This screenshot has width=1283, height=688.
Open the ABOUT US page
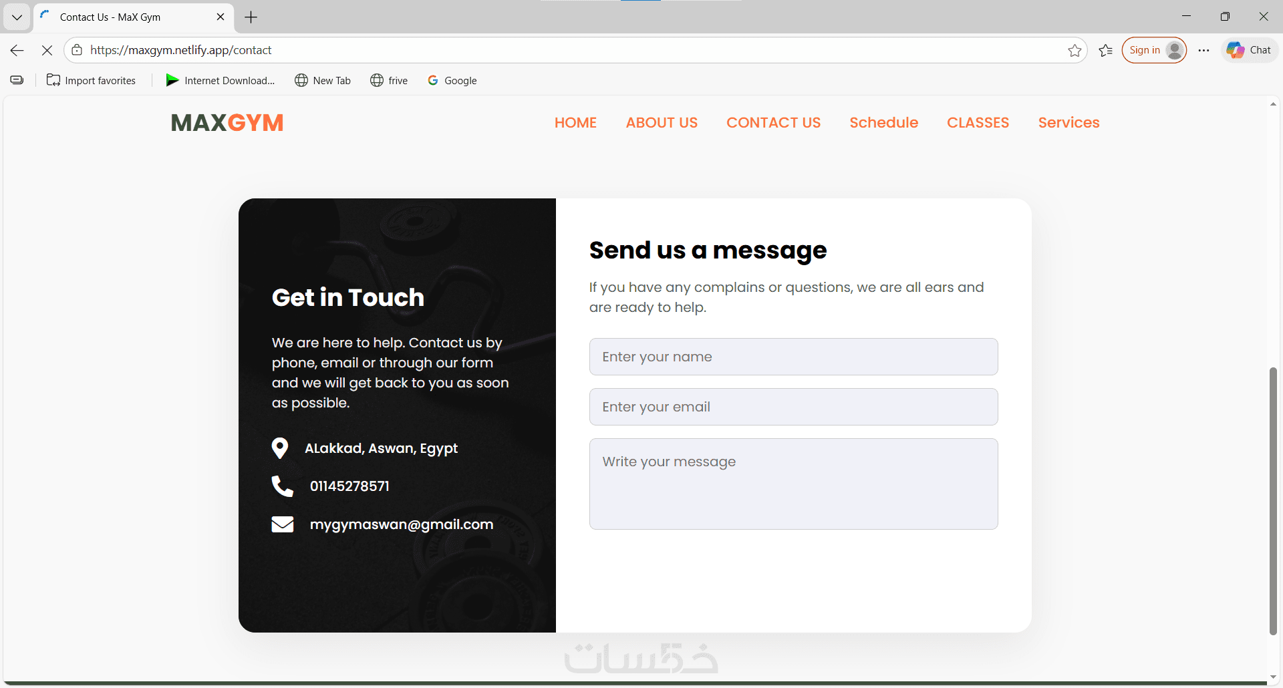tap(662, 123)
